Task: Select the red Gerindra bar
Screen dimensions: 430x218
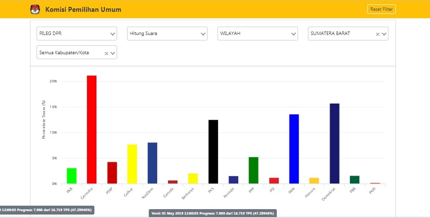Action: pyautogui.click(x=91, y=129)
